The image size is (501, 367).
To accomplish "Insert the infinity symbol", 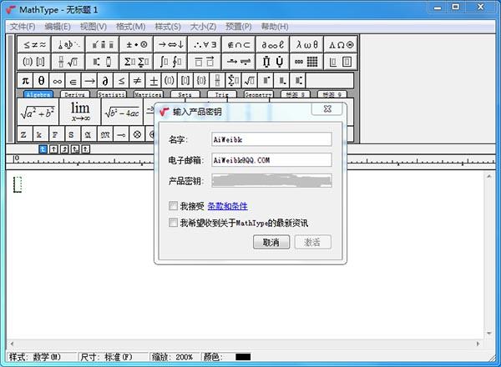I will (57, 81).
